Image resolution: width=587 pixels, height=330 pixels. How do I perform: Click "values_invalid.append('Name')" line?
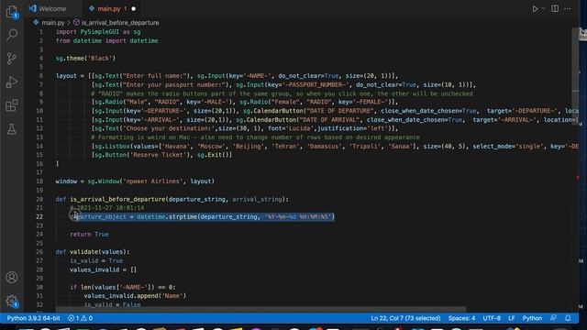click(x=135, y=295)
